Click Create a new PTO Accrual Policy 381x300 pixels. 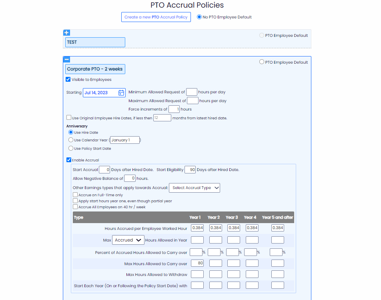pos(156,17)
